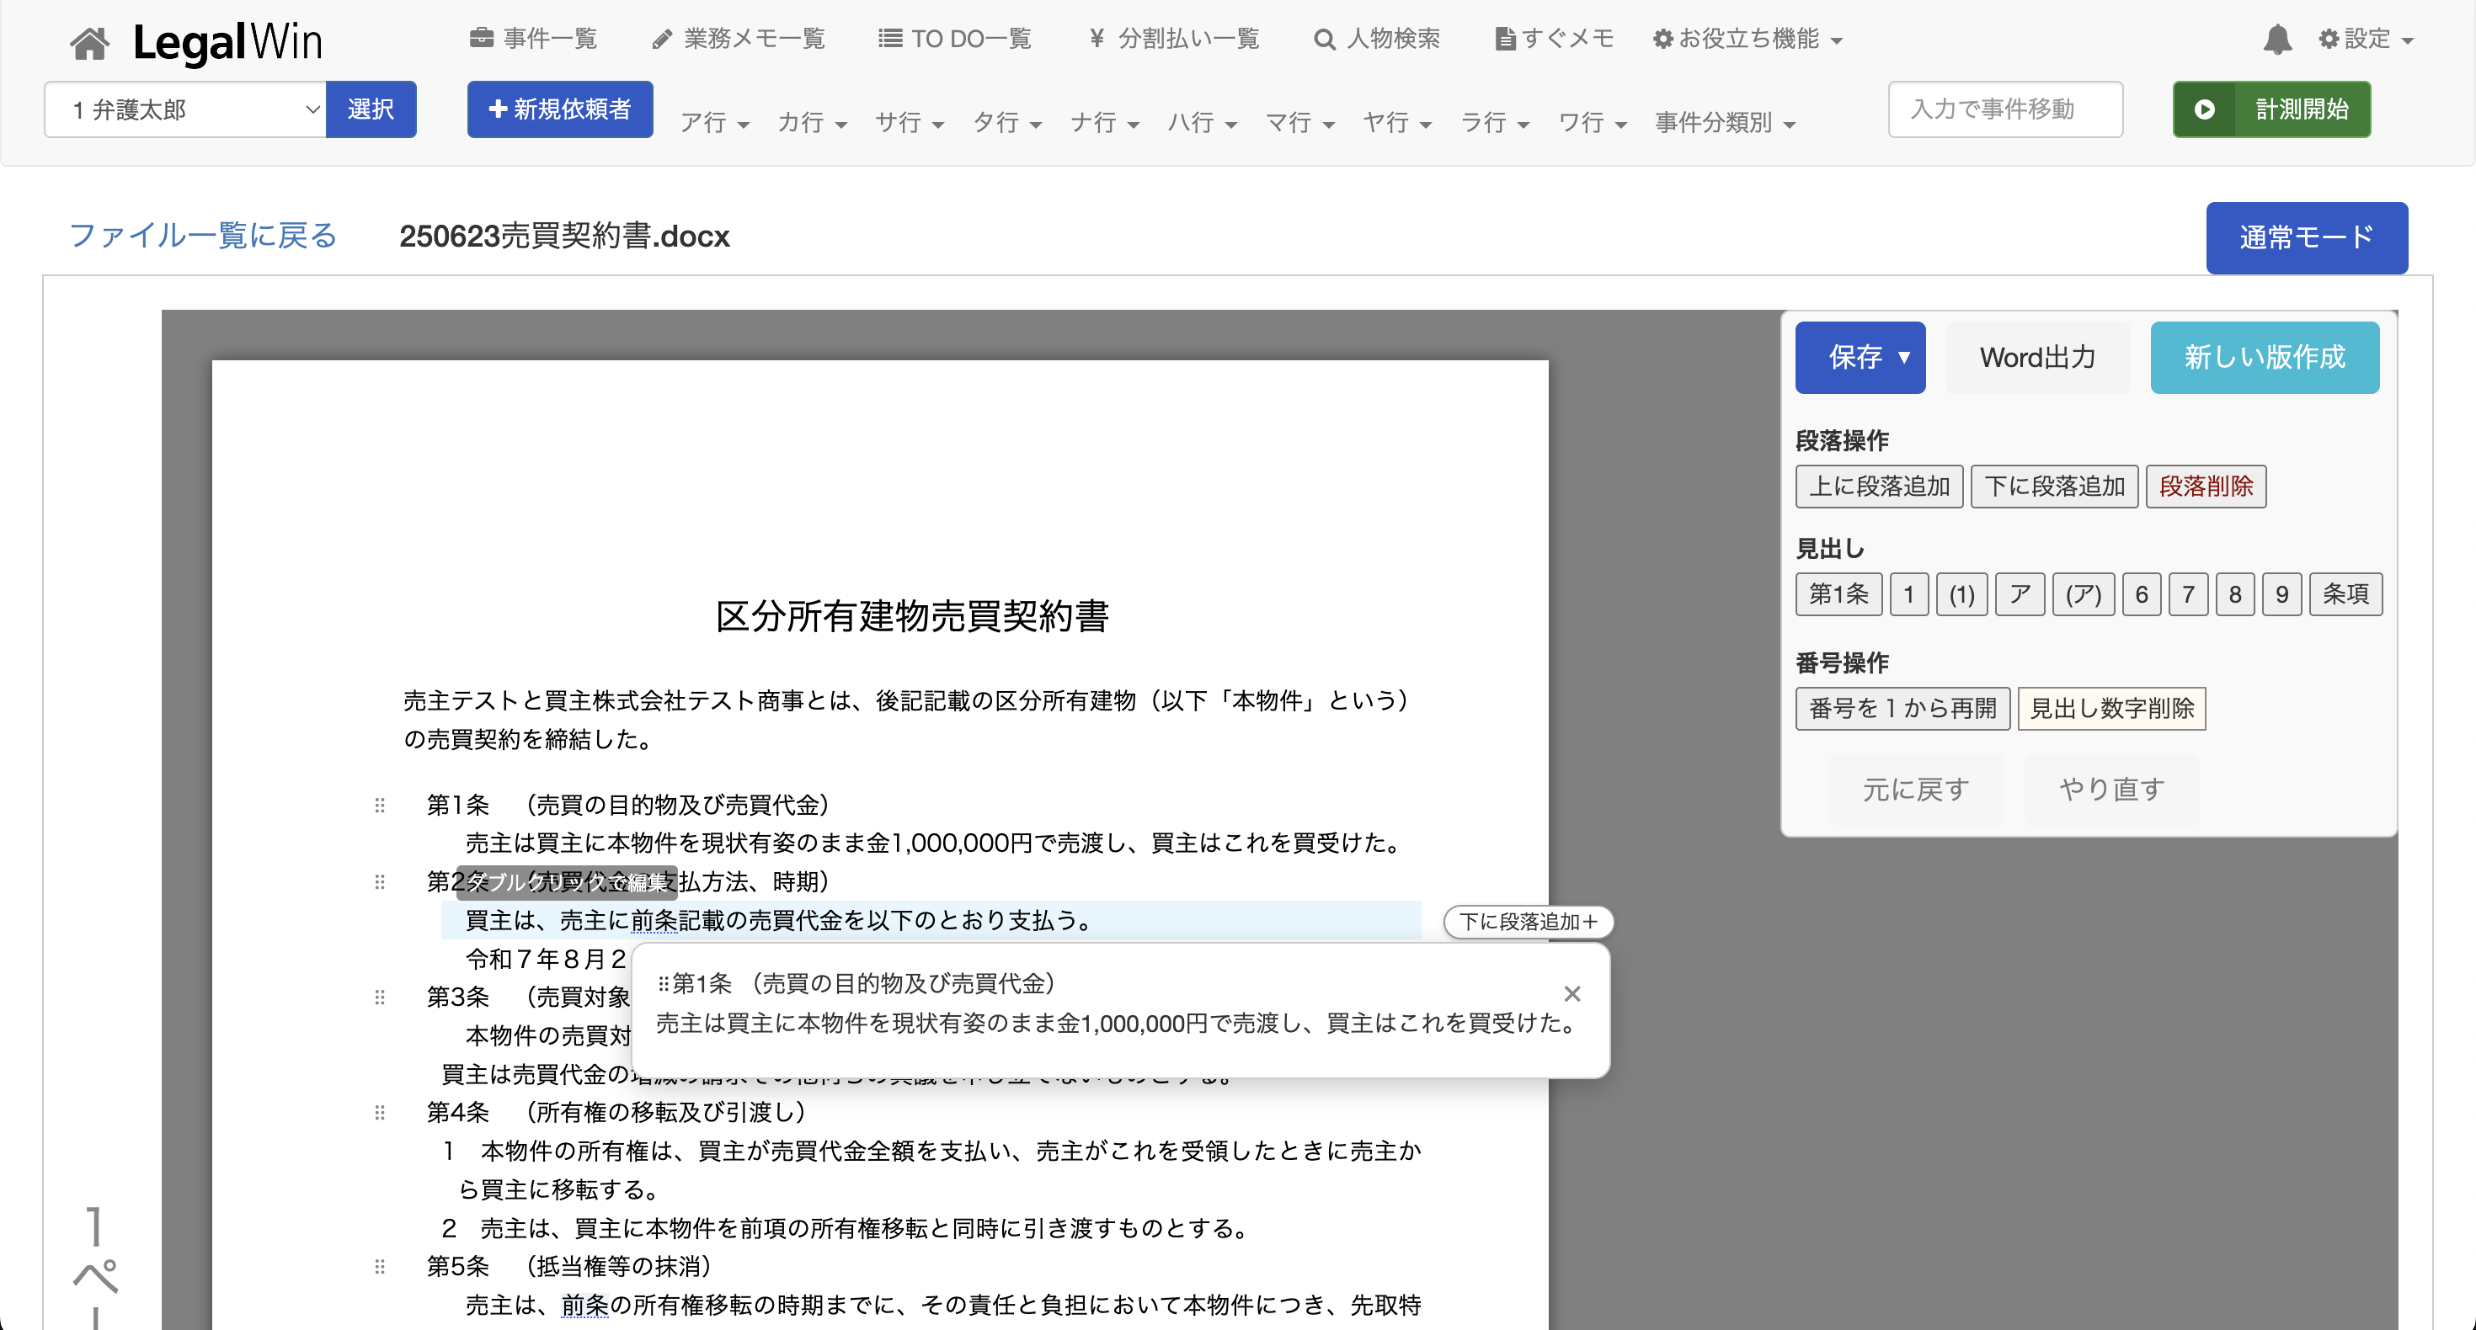Click the drag handle beside 第3条 heading
Viewport: 2476px width, 1330px height.
coord(380,997)
